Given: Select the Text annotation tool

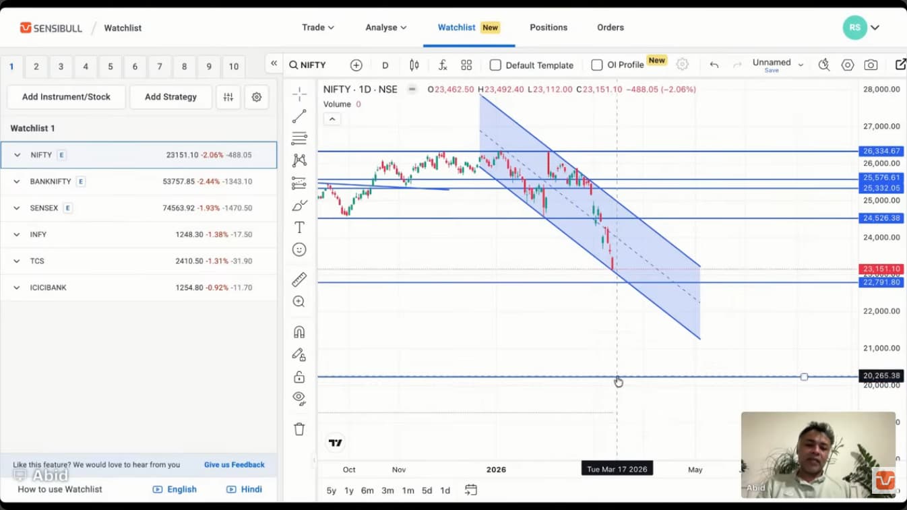Looking at the screenshot, I should (x=299, y=228).
